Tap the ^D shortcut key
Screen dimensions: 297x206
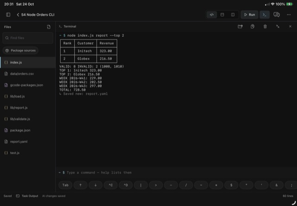pyautogui.click(x=126, y=185)
